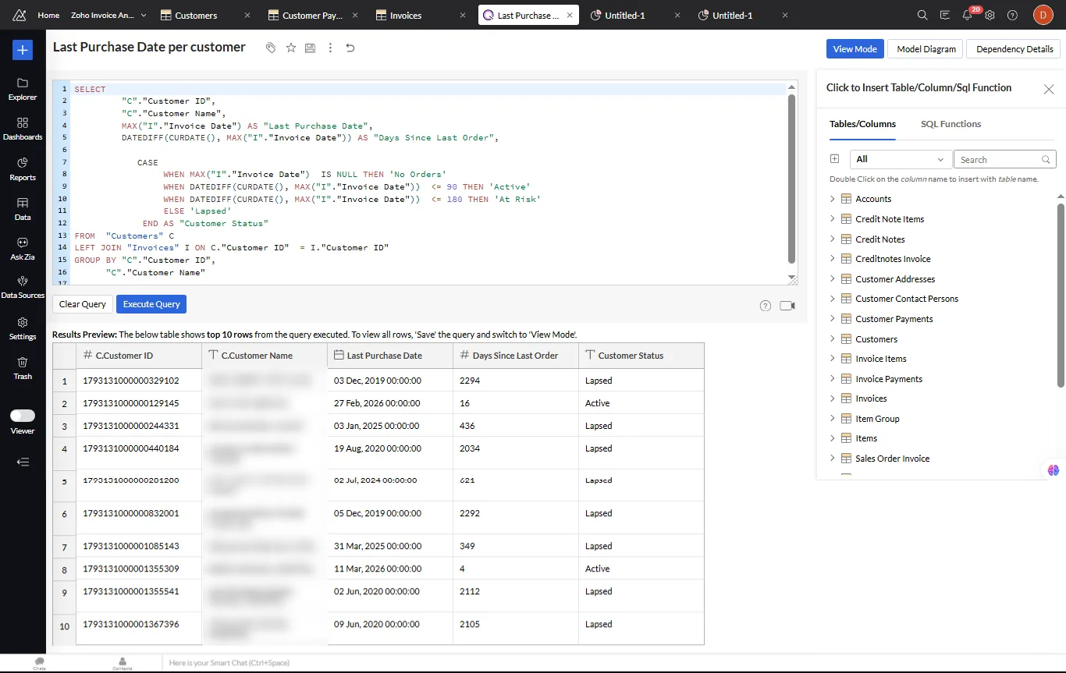The height and width of the screenshot is (673, 1066).
Task: Open the help question mark in top bar
Action: coord(1012,15)
